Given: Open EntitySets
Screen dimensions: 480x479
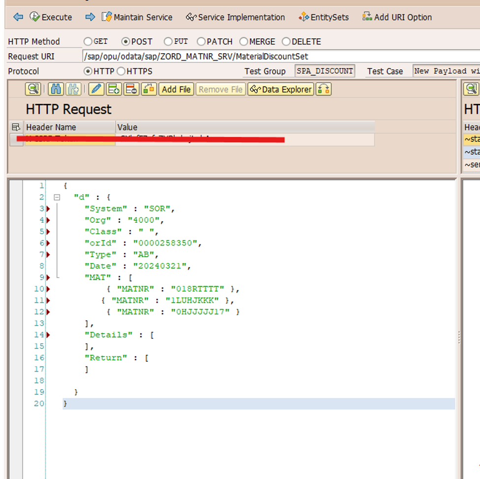Looking at the screenshot, I should (323, 17).
